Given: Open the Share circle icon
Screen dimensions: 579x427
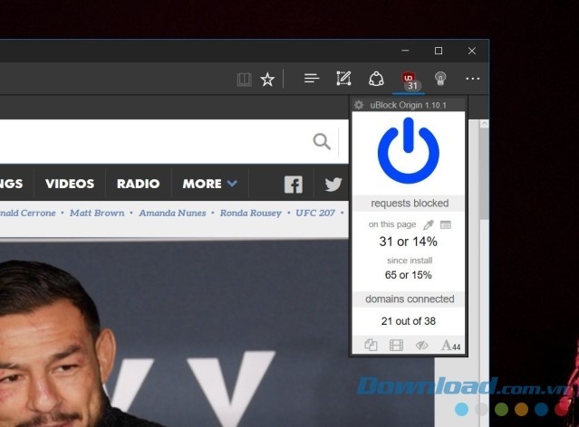Looking at the screenshot, I should pyautogui.click(x=376, y=79).
